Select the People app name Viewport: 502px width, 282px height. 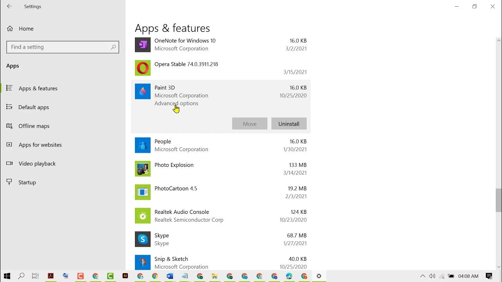(x=163, y=141)
